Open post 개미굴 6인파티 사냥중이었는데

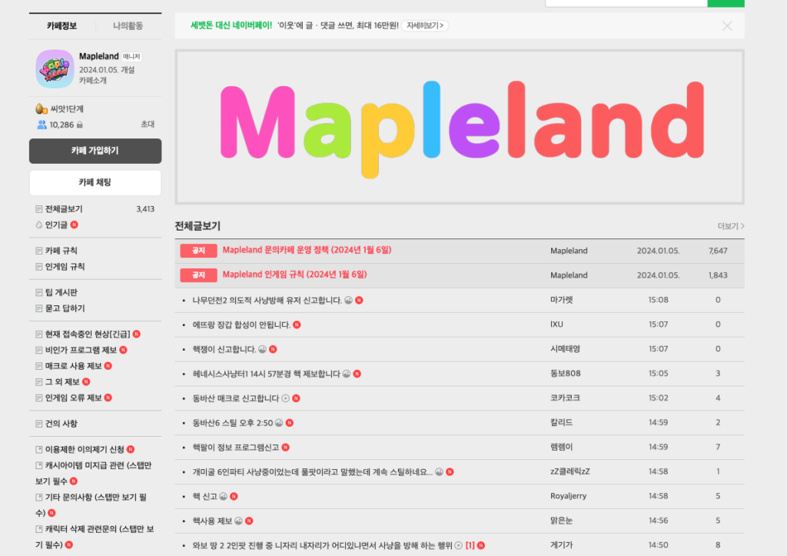[312, 472]
